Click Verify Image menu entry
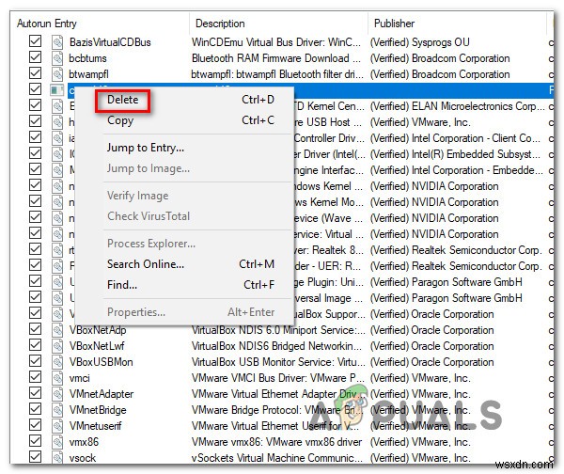This screenshot has height=474, width=564. click(138, 196)
